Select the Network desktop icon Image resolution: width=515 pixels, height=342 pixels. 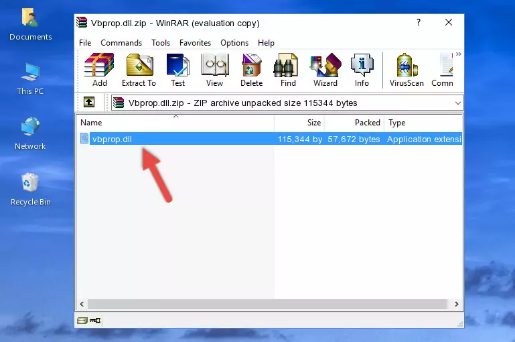[x=30, y=133]
